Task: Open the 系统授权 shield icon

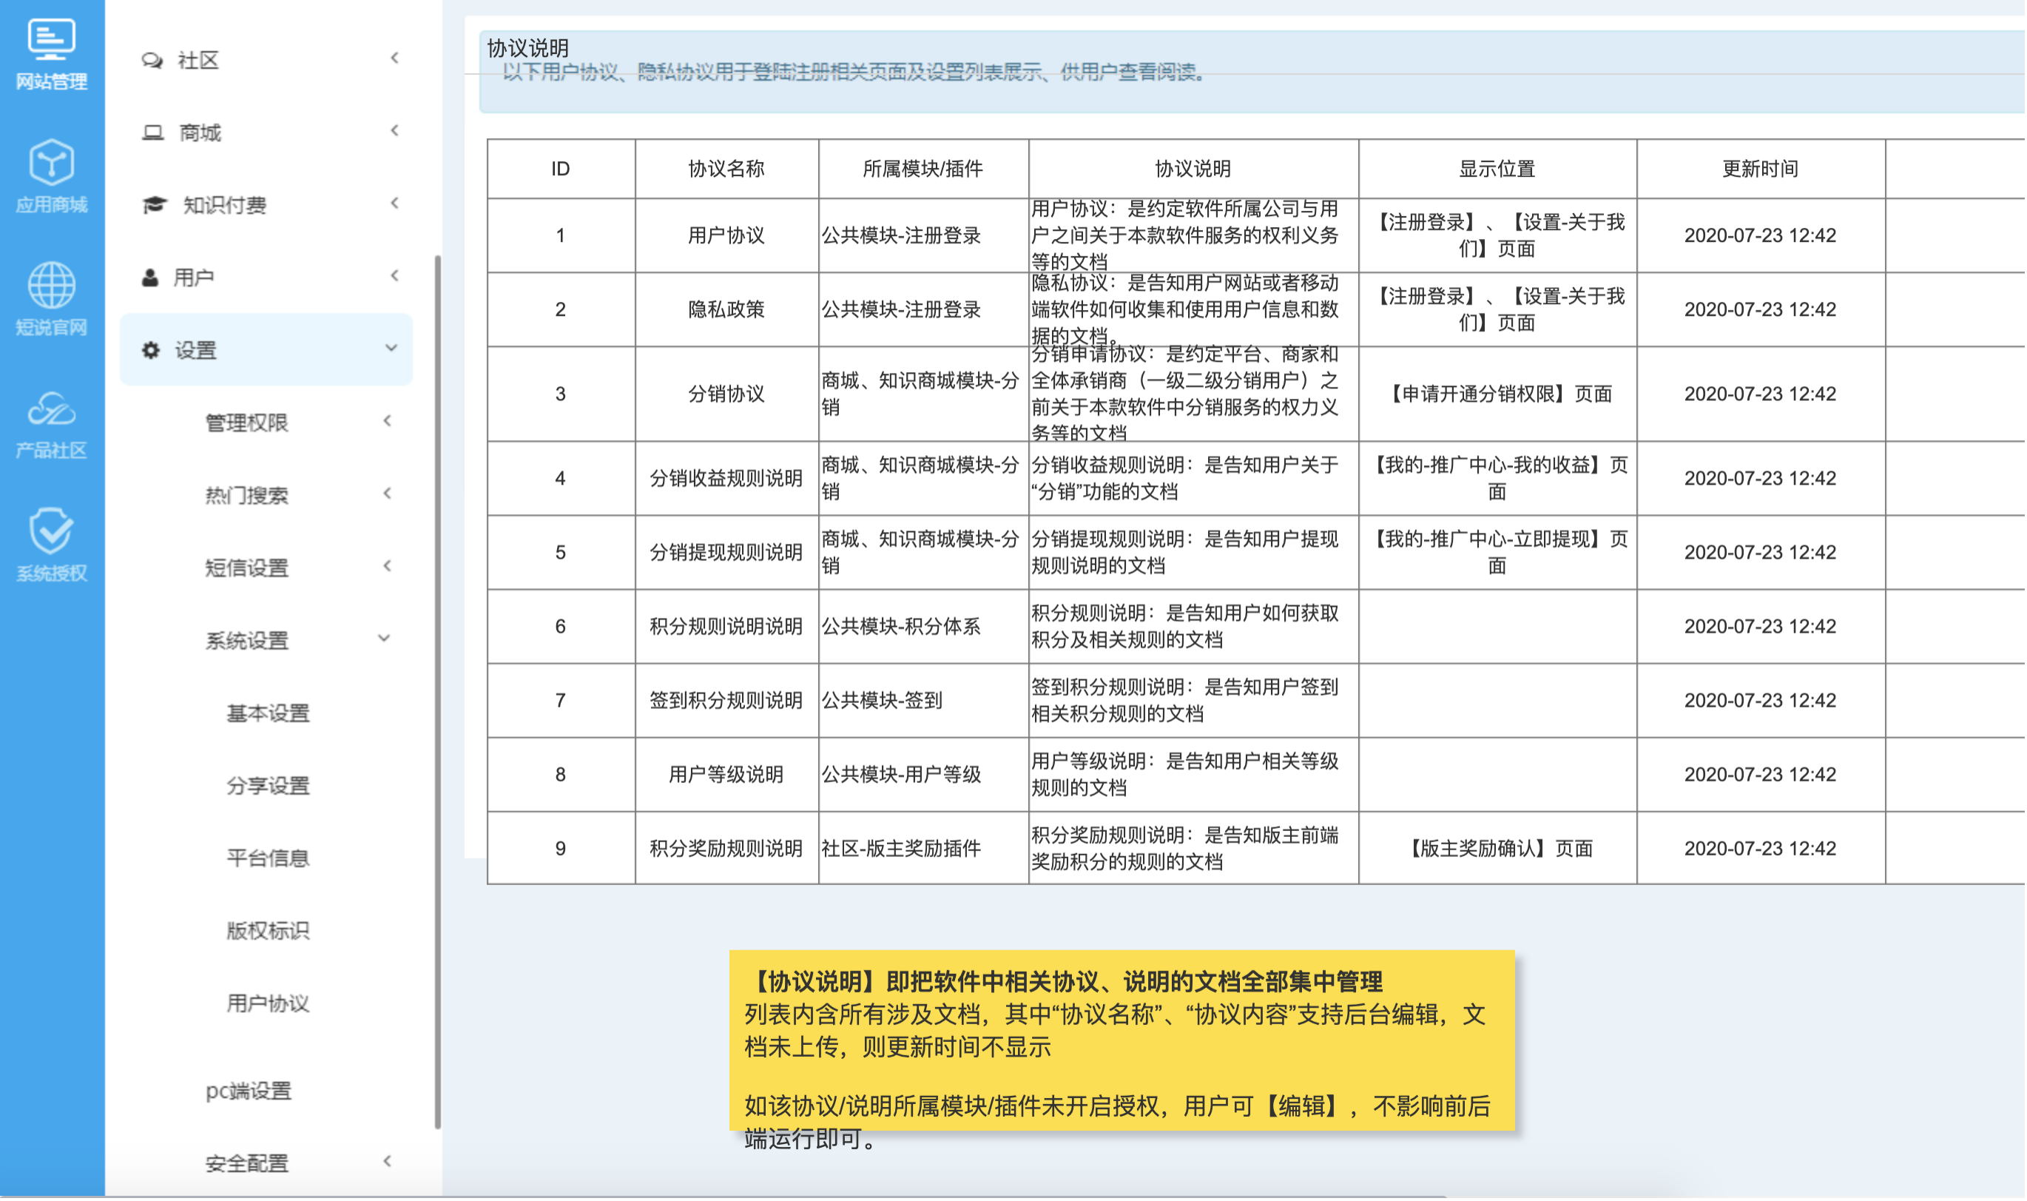Action: click(x=51, y=532)
